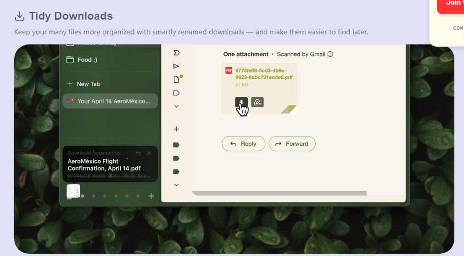This screenshot has width=464, height=256.
Task: Open the Drafts page icon with green dot
Action: click(x=177, y=79)
